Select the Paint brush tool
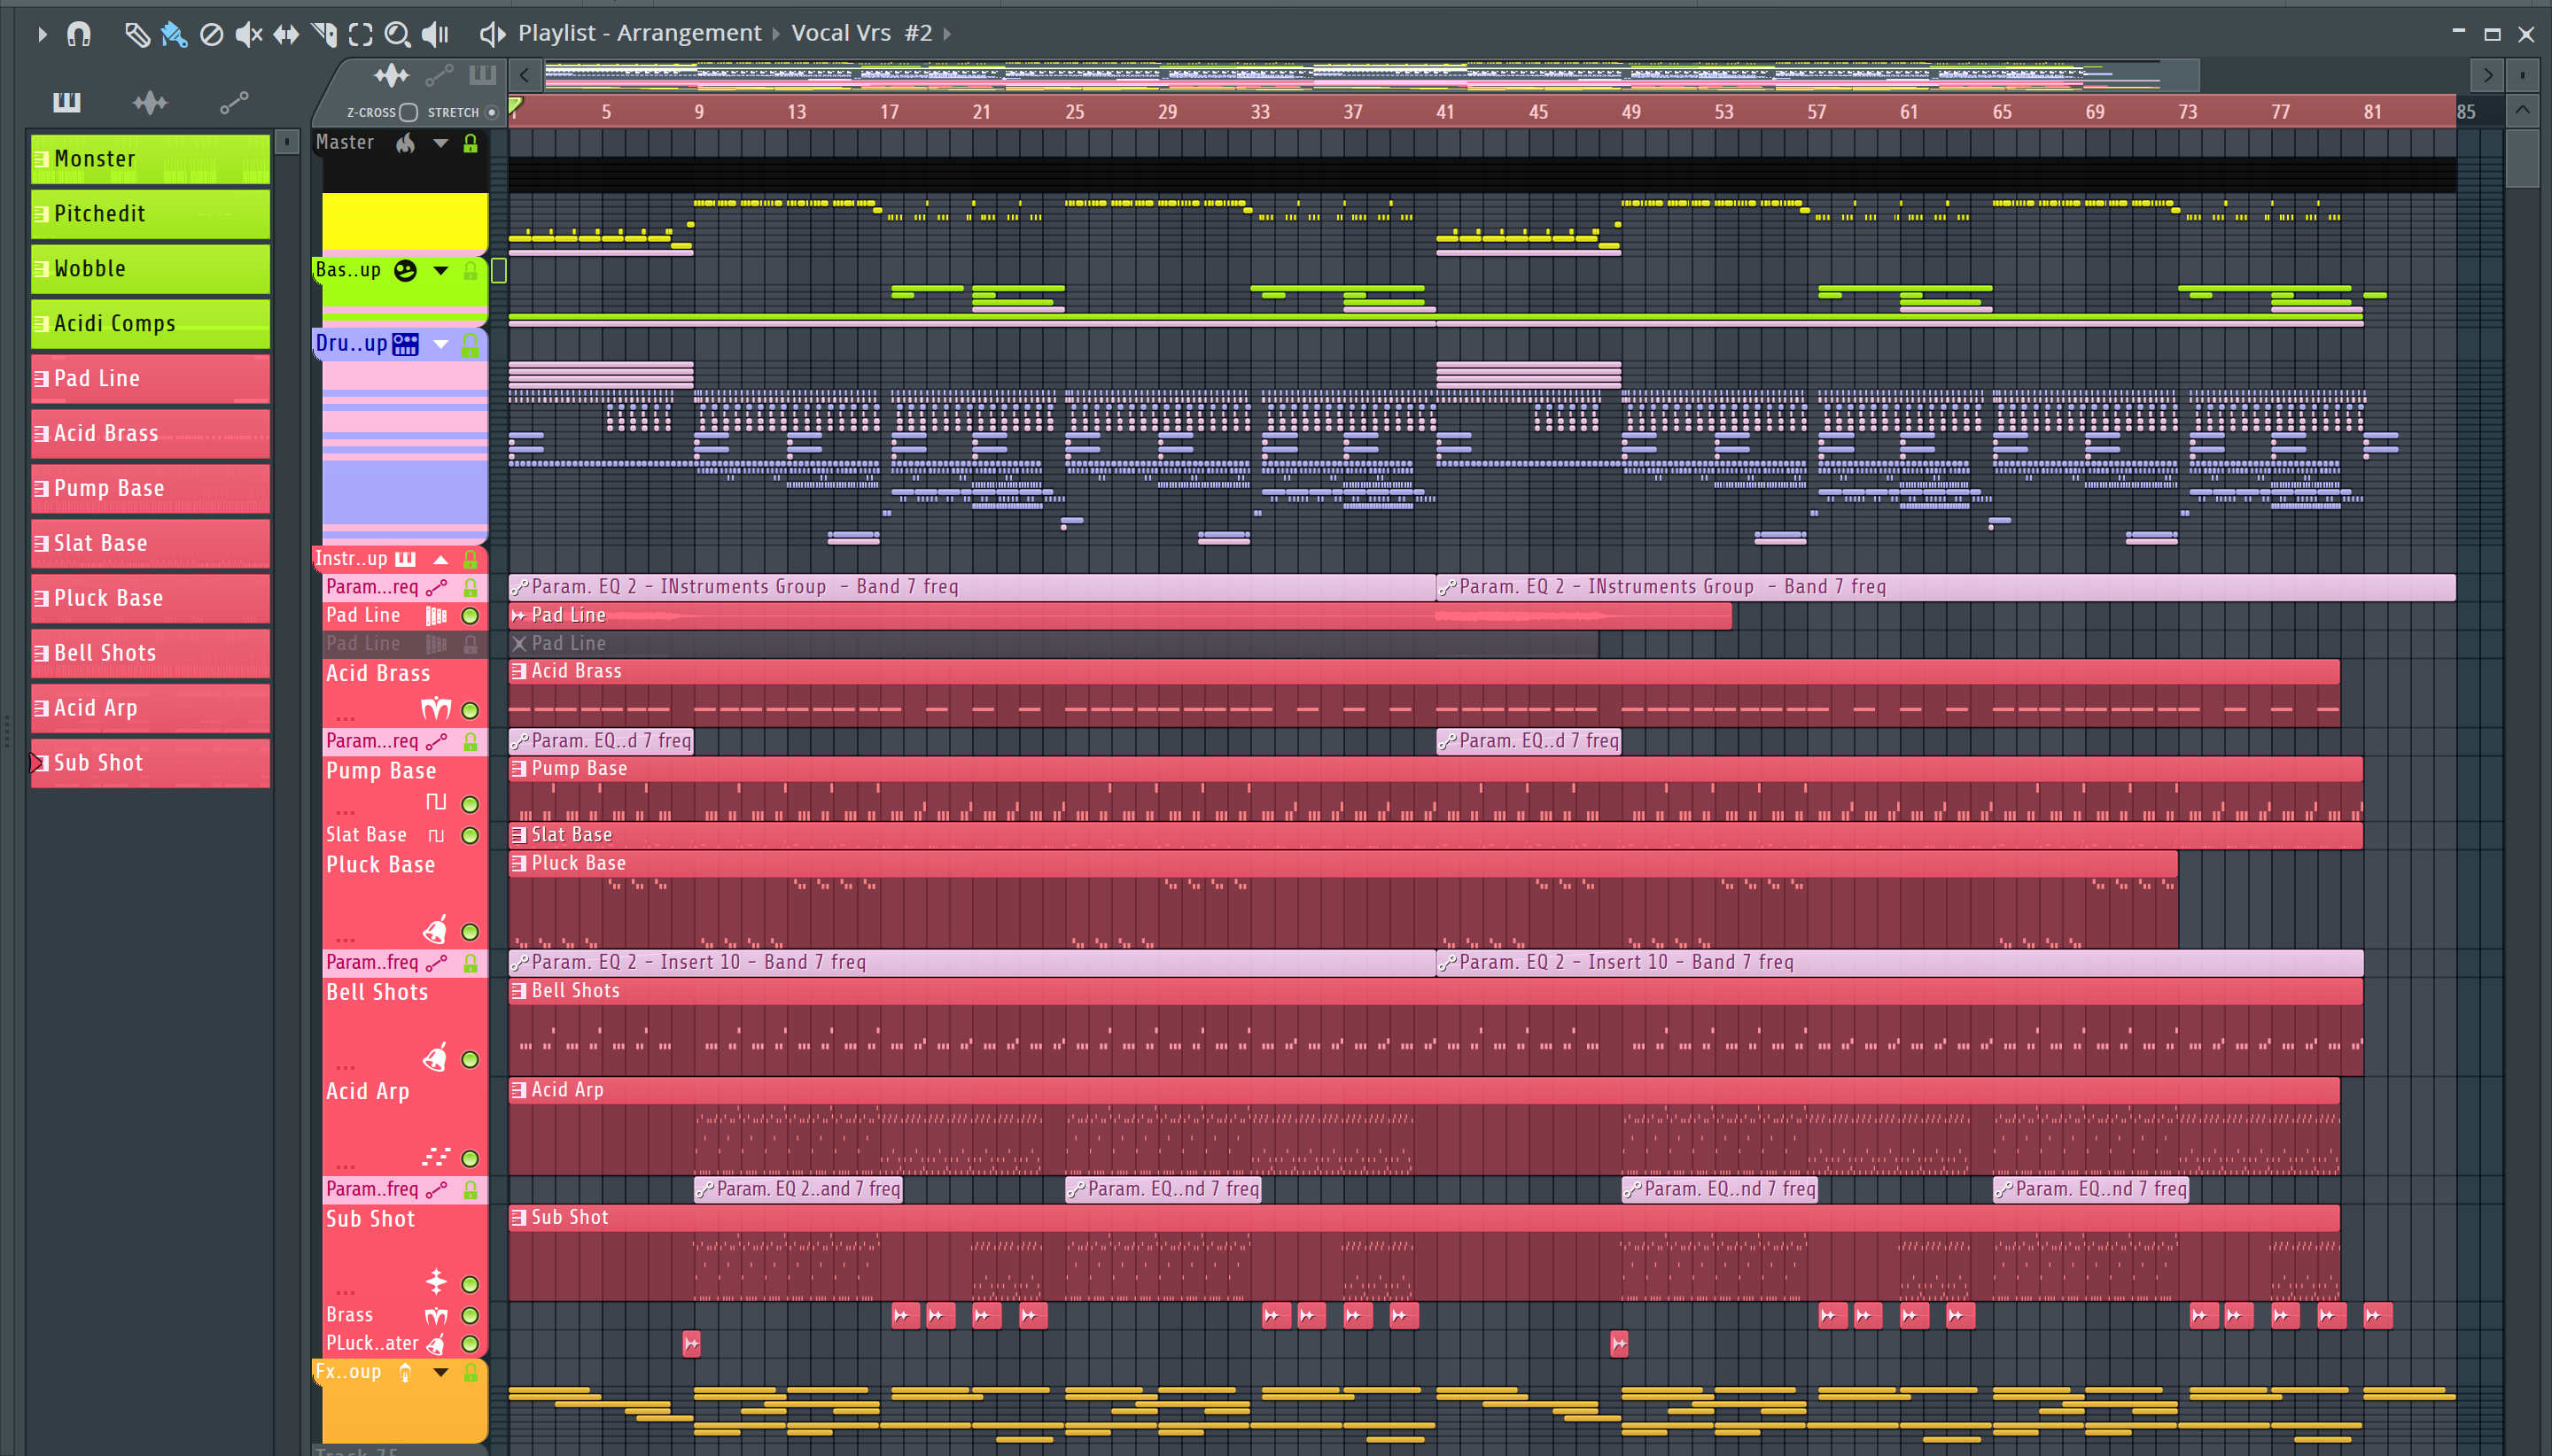 (x=174, y=35)
